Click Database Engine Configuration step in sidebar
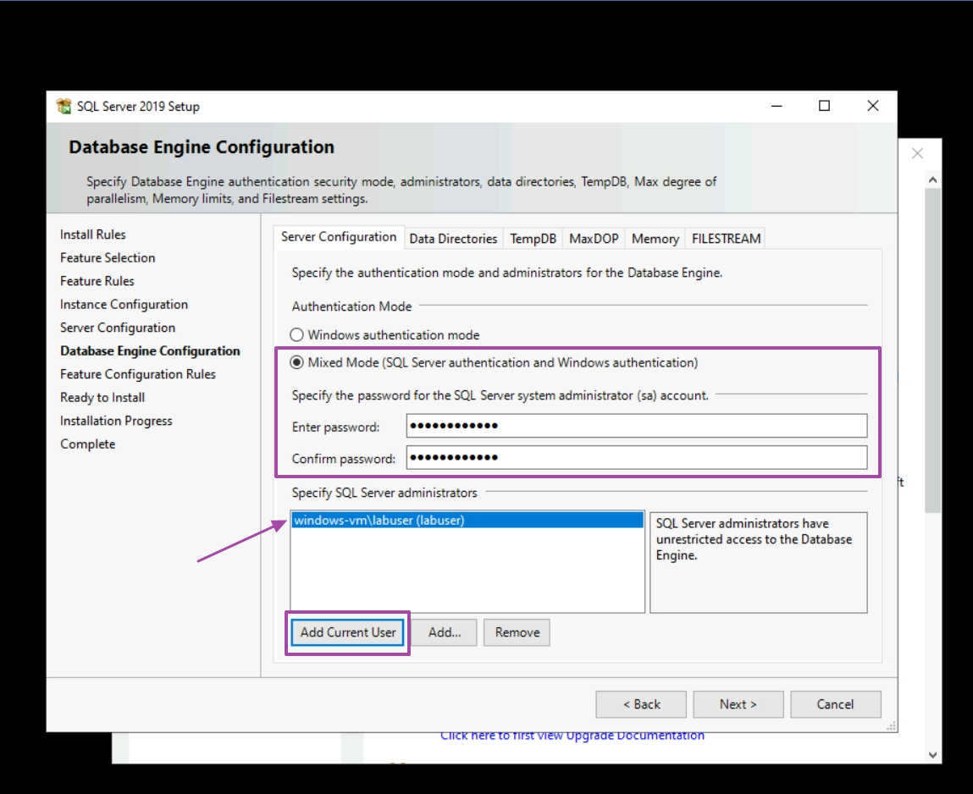Viewport: 973px width, 794px height. click(x=150, y=351)
